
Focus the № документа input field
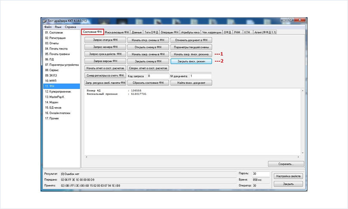click(x=200, y=76)
